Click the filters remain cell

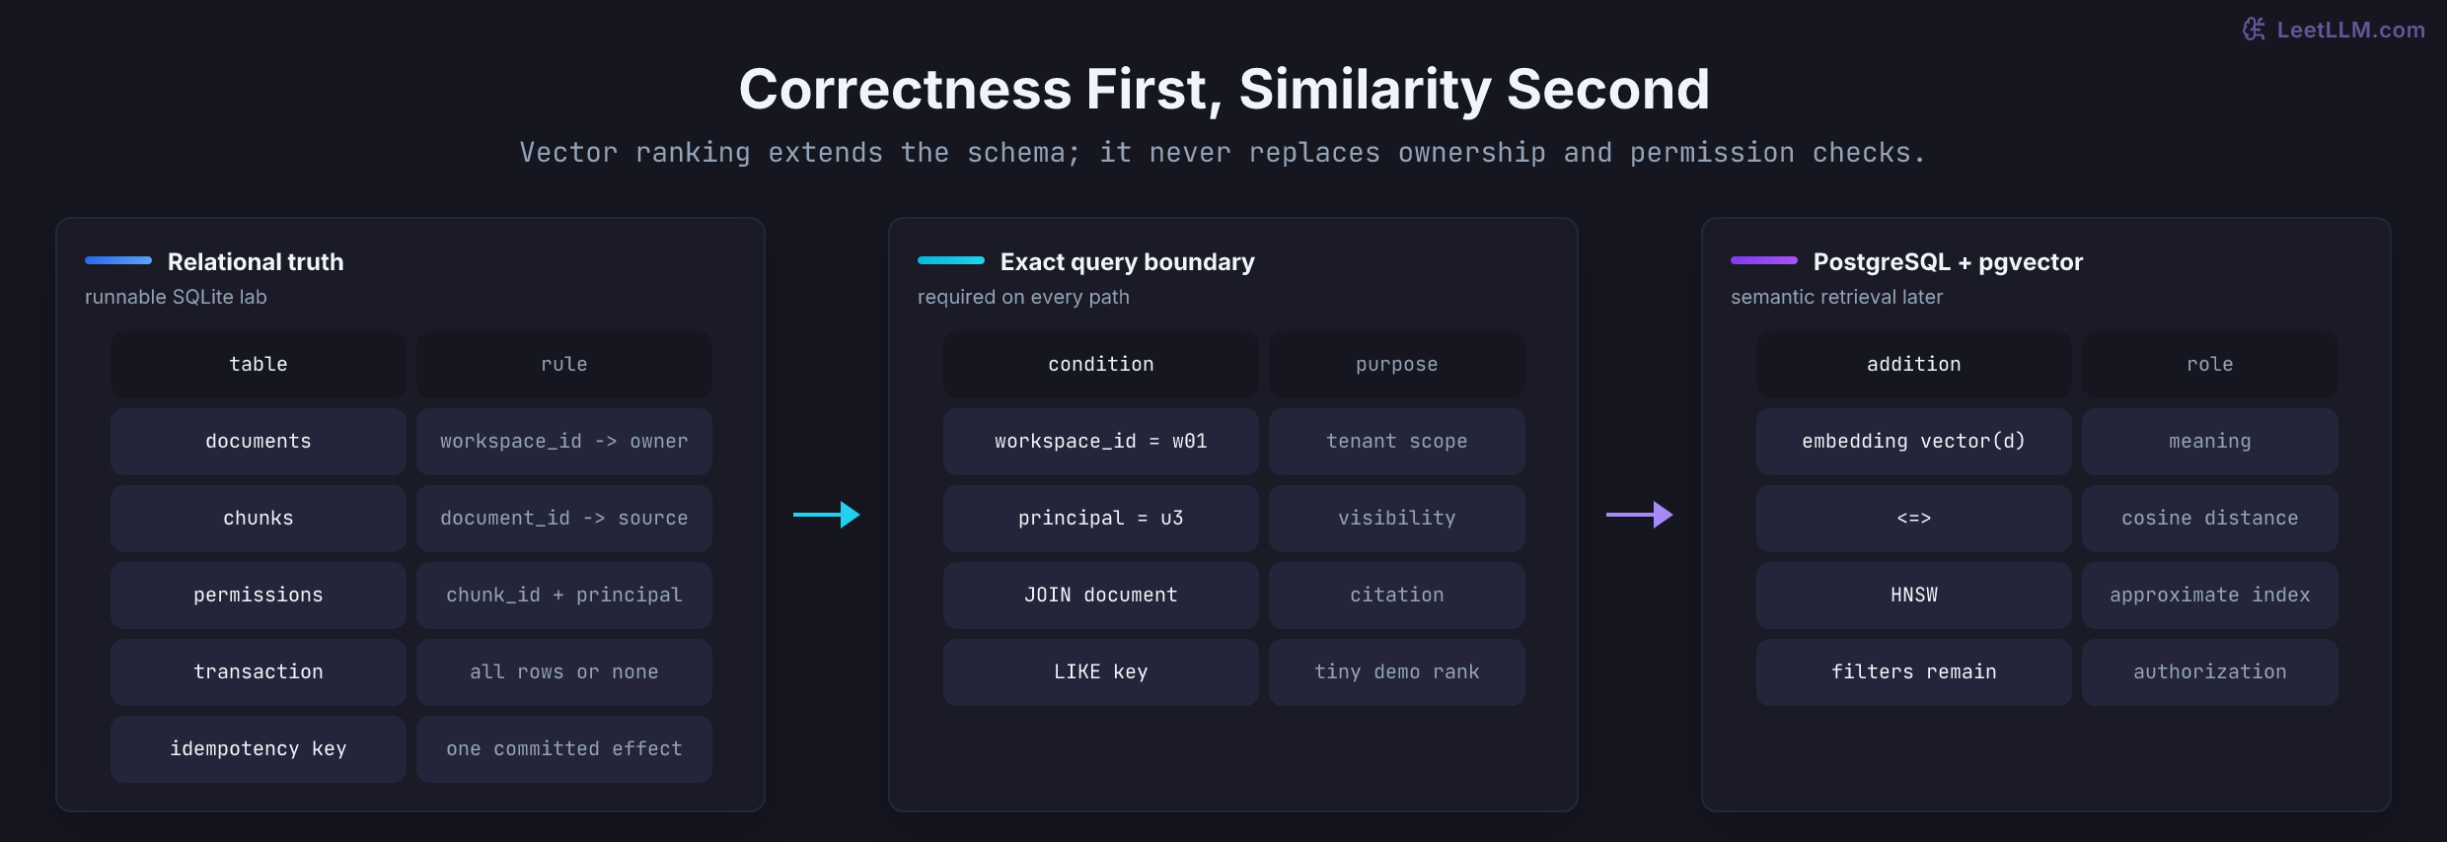tap(1914, 672)
